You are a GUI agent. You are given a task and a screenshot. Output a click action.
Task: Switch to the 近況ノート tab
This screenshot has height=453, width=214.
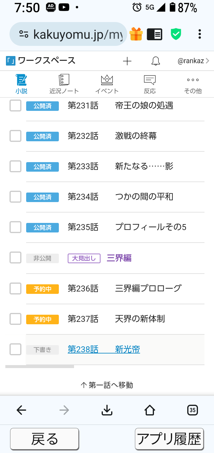click(x=64, y=85)
